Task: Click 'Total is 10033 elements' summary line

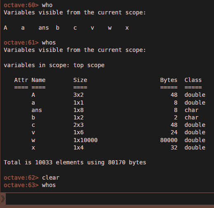Action: point(75,163)
